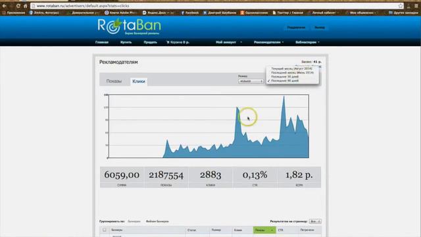This screenshot has height=237, width=421.
Task: Sort by the Статус column header
Action: (191, 230)
